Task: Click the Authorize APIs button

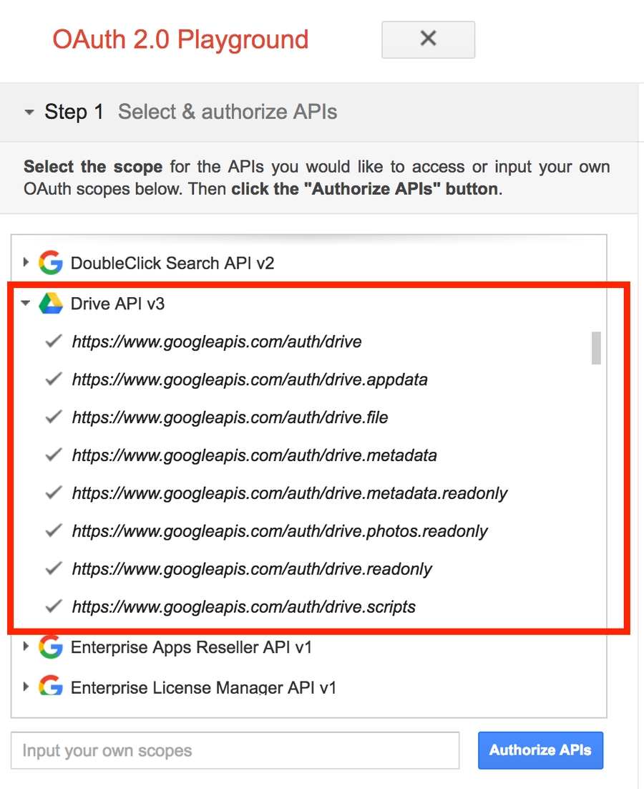Action: 540,750
